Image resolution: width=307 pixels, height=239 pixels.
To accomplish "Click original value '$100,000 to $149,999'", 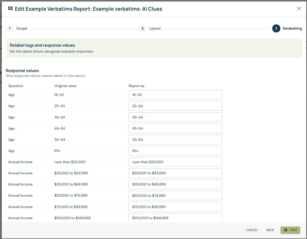I will (x=73, y=218).
